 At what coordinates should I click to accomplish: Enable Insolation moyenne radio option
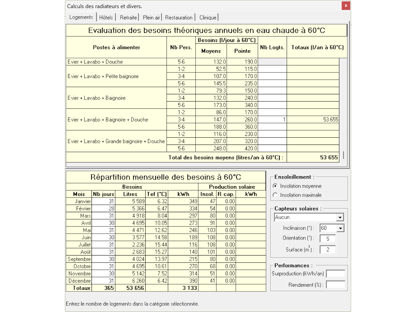click(x=275, y=186)
